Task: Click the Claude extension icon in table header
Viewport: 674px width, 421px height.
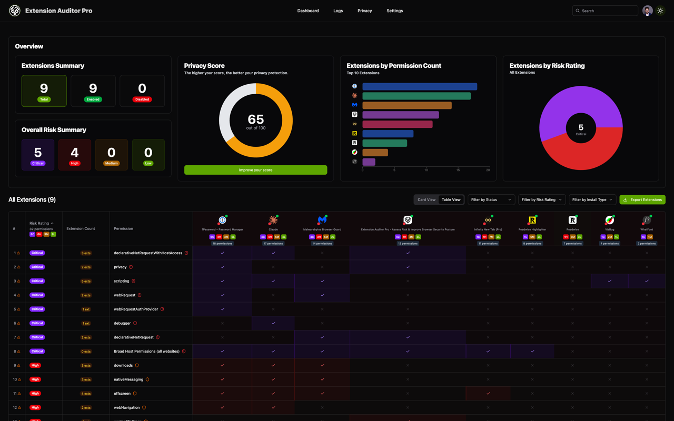Action: click(x=273, y=220)
